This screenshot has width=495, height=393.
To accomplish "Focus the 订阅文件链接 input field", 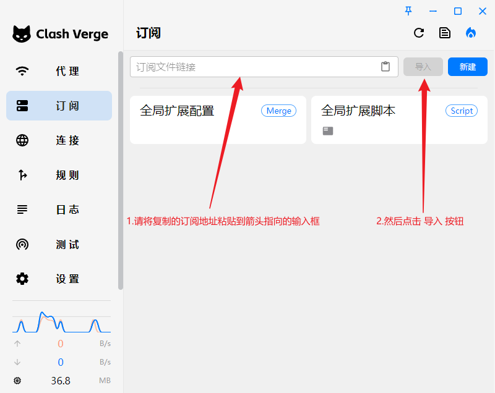I will pyautogui.click(x=264, y=67).
